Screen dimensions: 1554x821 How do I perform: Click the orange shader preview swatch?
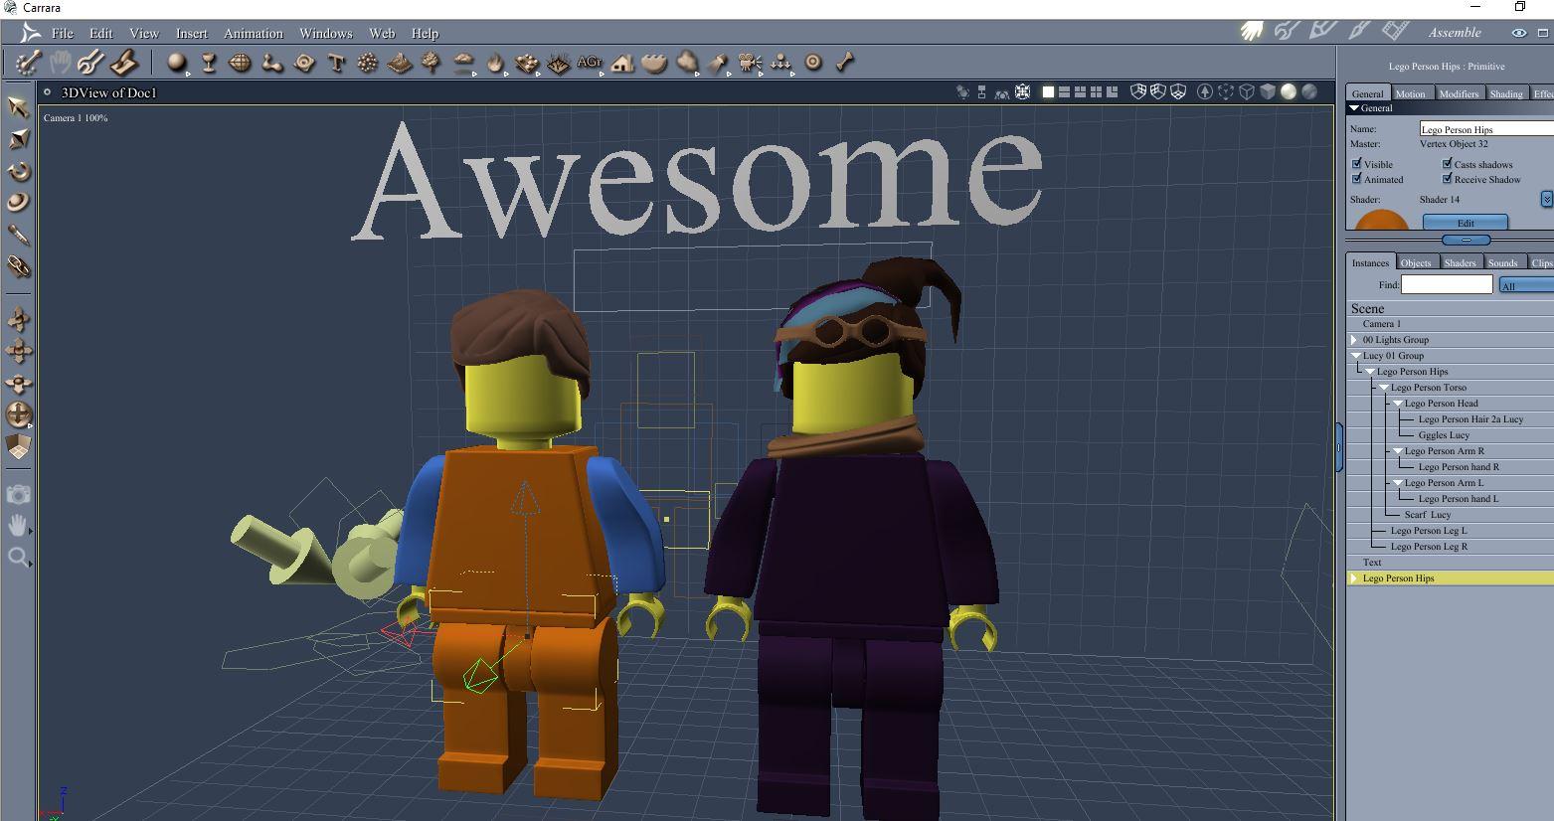1382,220
